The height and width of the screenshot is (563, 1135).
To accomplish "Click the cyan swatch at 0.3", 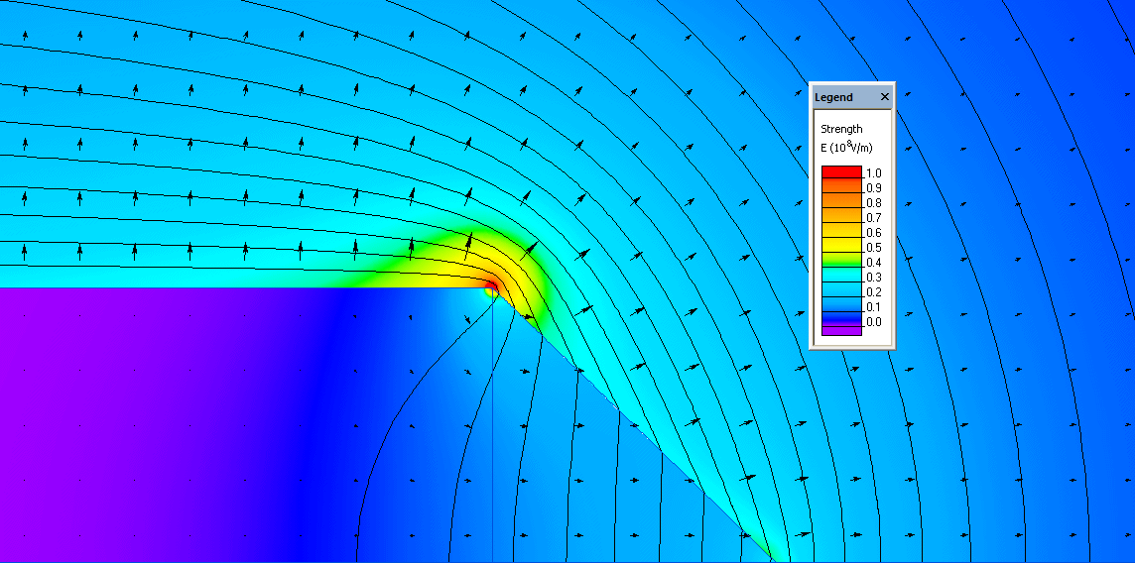I will (x=842, y=275).
